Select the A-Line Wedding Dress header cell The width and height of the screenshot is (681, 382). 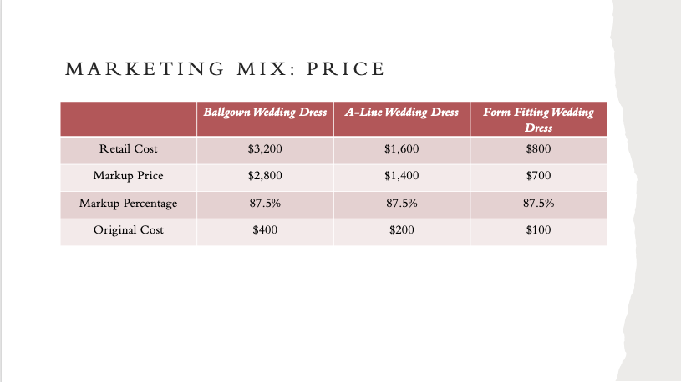(x=402, y=119)
